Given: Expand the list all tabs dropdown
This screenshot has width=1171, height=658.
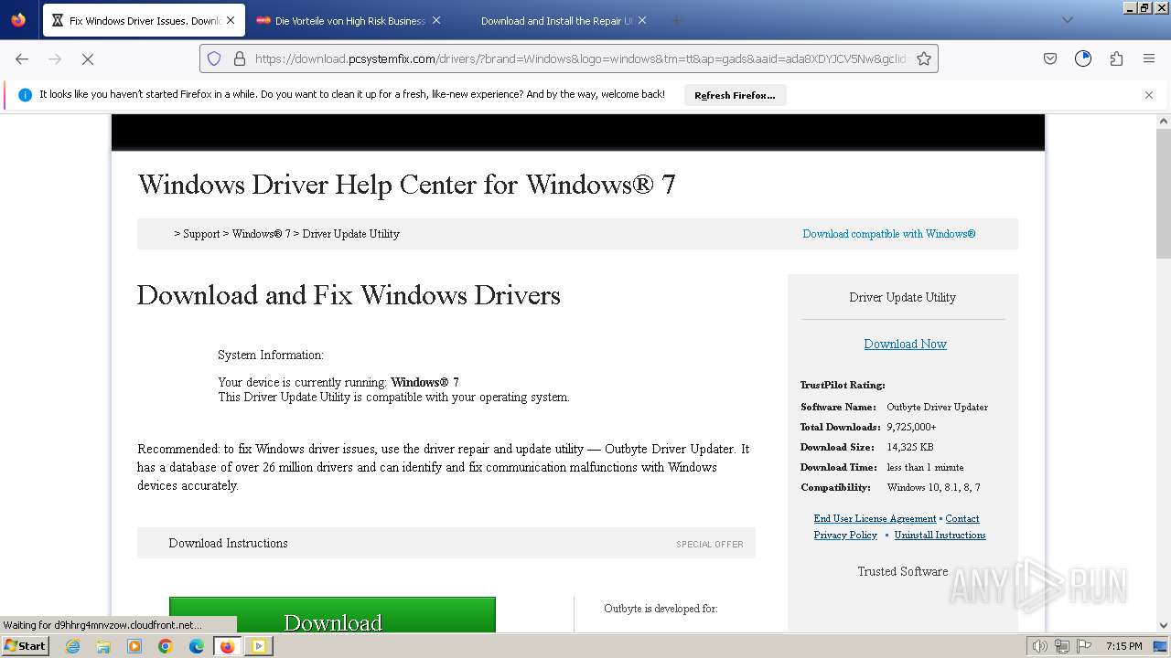Looking at the screenshot, I should pyautogui.click(x=1067, y=20).
